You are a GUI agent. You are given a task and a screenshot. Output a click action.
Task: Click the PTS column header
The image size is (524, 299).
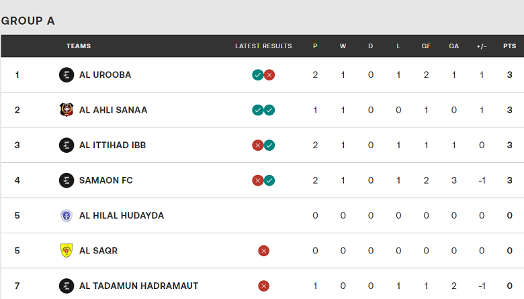509,46
